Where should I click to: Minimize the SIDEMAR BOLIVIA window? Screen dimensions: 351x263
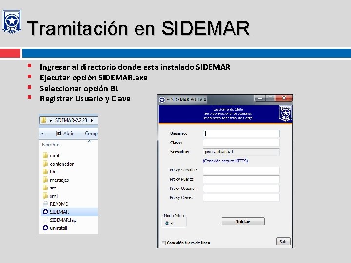pos(260,98)
